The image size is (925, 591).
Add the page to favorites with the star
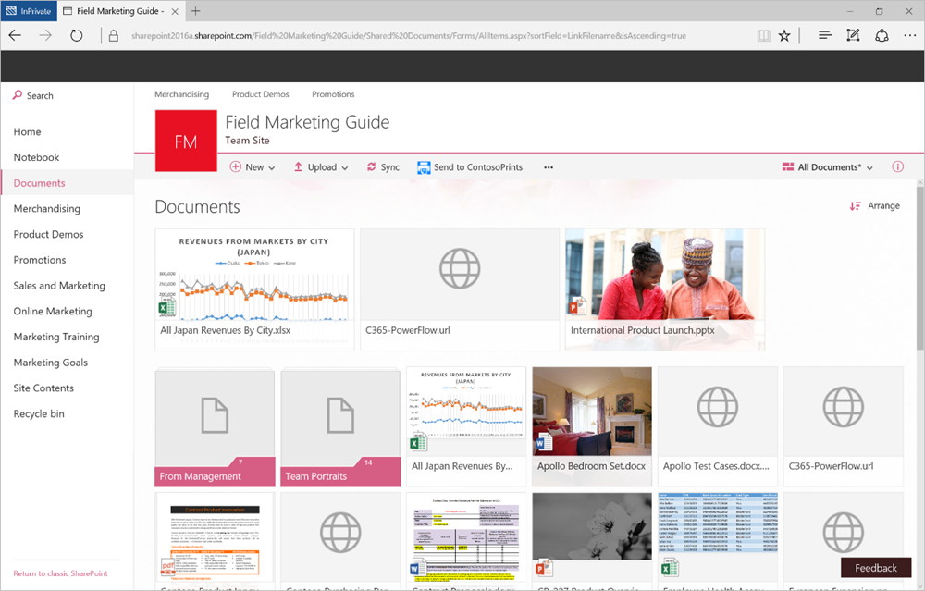784,34
